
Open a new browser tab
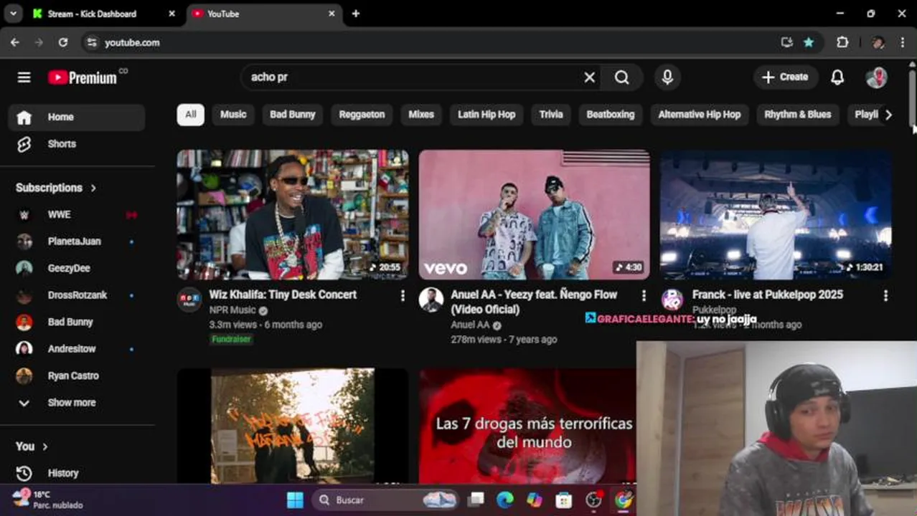(x=356, y=14)
